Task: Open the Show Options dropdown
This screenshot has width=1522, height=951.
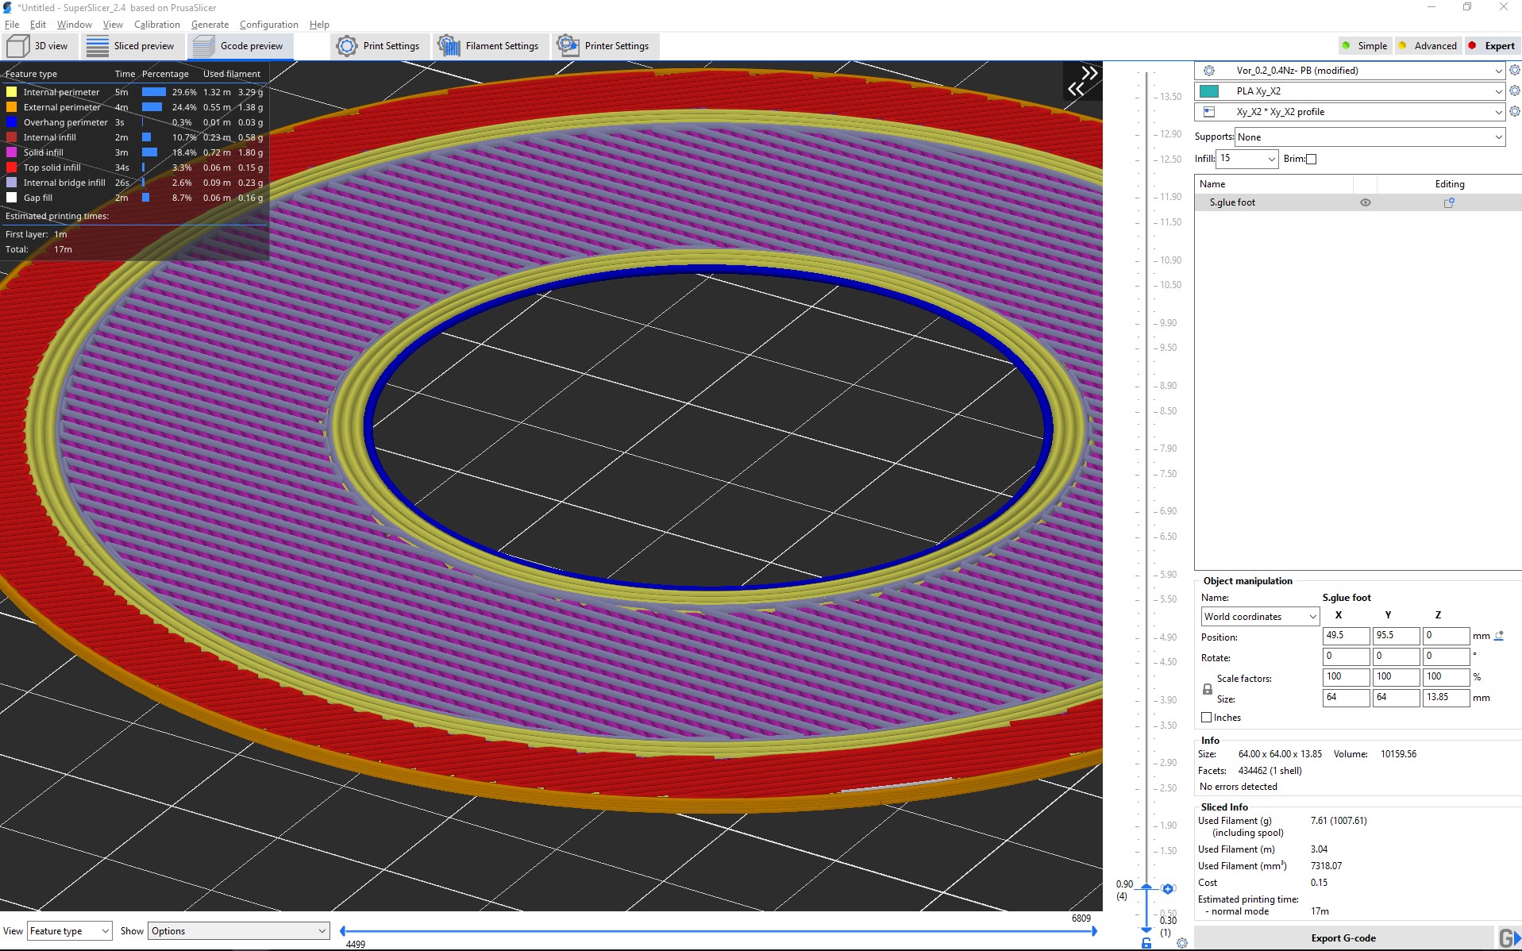Action: (239, 931)
